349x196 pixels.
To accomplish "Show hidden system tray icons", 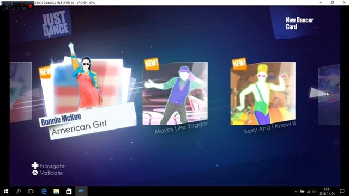I will (x=296, y=191).
